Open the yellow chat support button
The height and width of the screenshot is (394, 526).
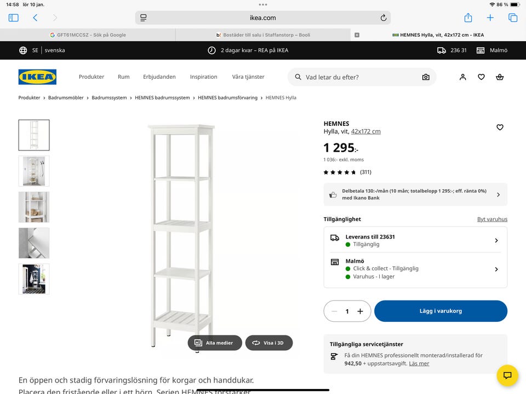(507, 375)
